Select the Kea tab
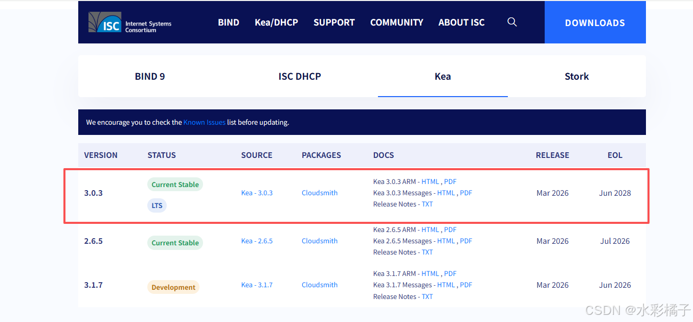 [x=443, y=76]
